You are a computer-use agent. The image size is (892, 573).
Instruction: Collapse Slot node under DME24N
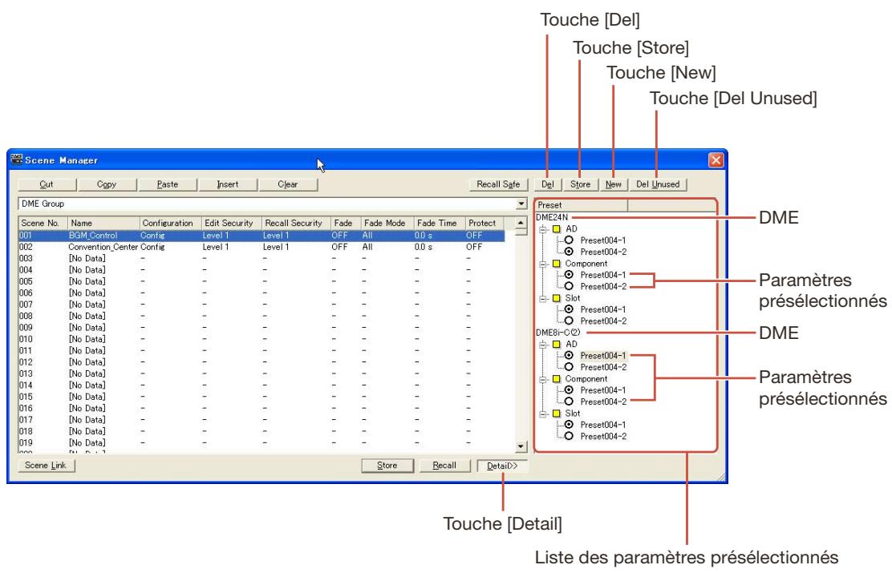(543, 298)
